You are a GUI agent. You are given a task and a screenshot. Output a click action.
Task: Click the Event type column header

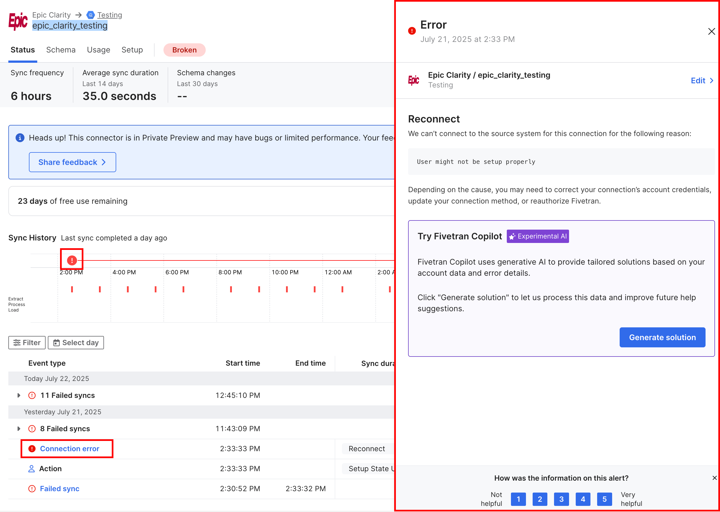tap(47, 363)
